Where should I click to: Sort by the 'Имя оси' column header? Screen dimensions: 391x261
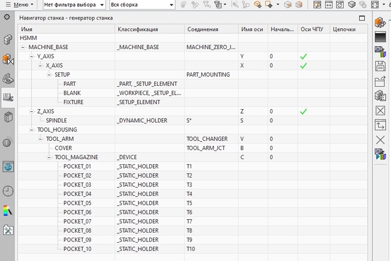pos(253,29)
